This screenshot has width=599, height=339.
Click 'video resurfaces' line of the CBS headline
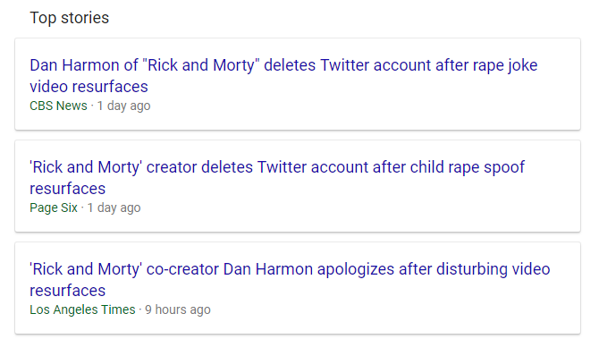tap(89, 87)
